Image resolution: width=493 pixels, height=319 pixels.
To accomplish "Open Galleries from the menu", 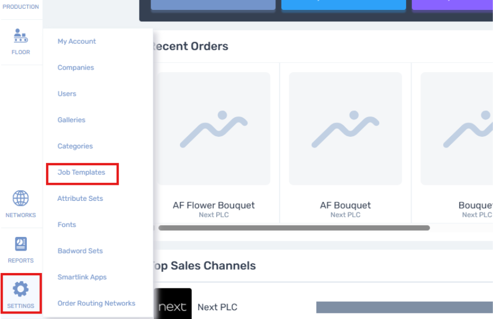I will [71, 120].
